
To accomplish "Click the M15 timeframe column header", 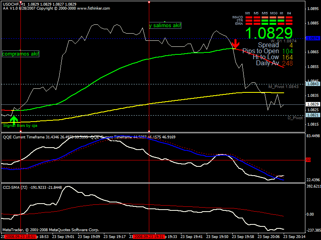I will click(265, 13).
